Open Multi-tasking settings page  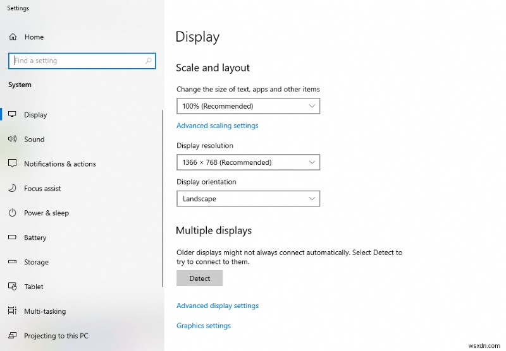click(44, 311)
